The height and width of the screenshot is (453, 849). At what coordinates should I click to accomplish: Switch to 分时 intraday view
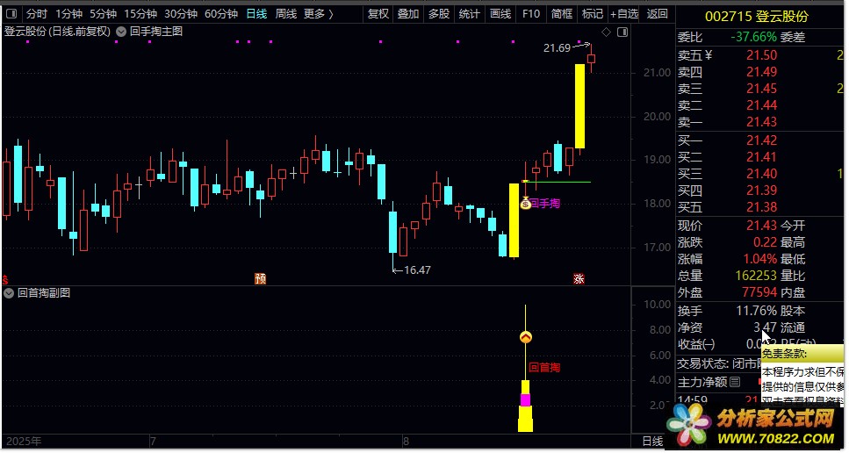(37, 13)
